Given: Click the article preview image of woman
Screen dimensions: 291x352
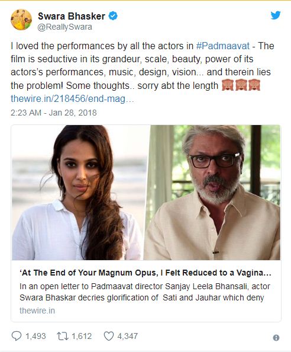Looking at the screenshot, I should (x=79, y=193).
